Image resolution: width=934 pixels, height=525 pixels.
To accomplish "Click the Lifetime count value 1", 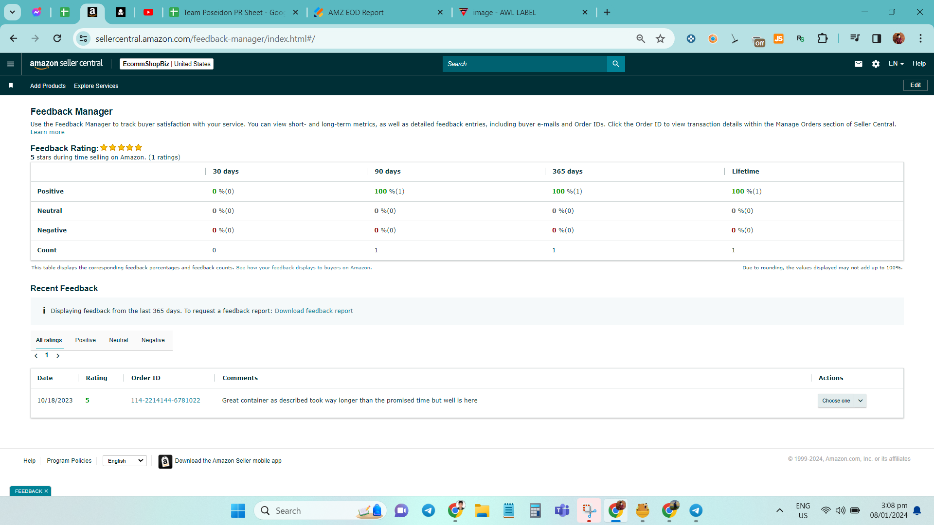I will point(734,250).
